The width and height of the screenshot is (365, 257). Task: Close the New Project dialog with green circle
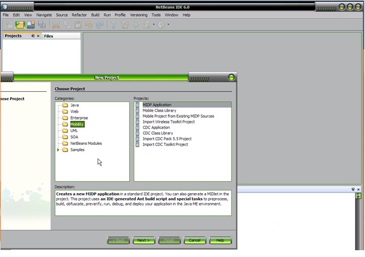(x=231, y=78)
